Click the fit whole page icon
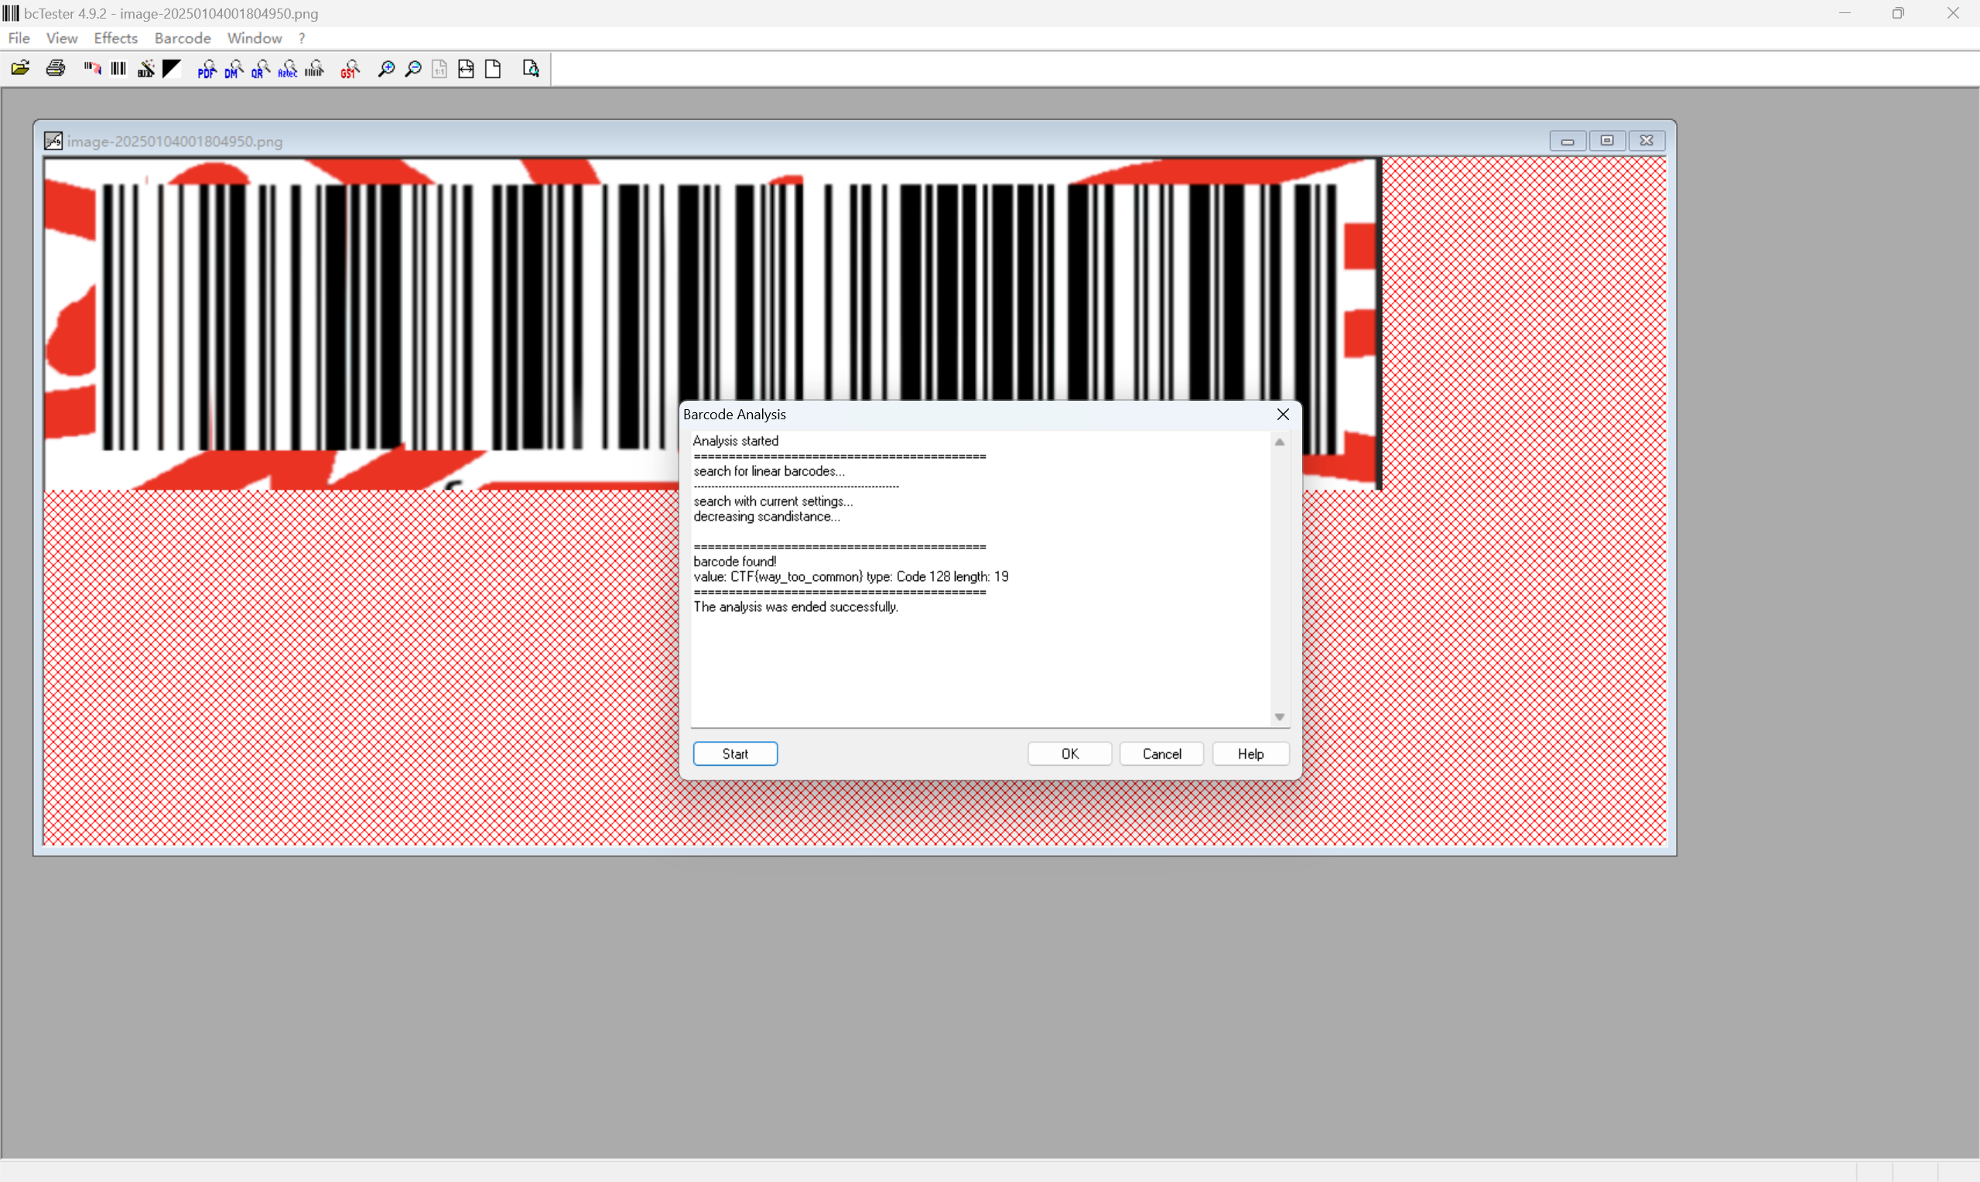1980x1182 pixels. 493,70
